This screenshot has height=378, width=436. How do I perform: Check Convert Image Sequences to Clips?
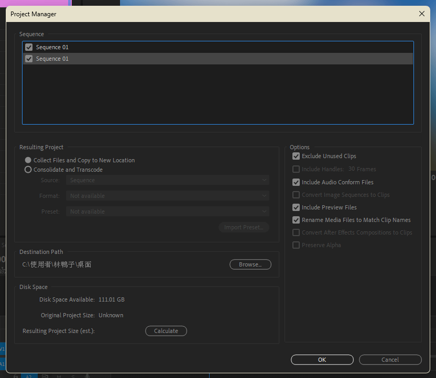click(296, 195)
